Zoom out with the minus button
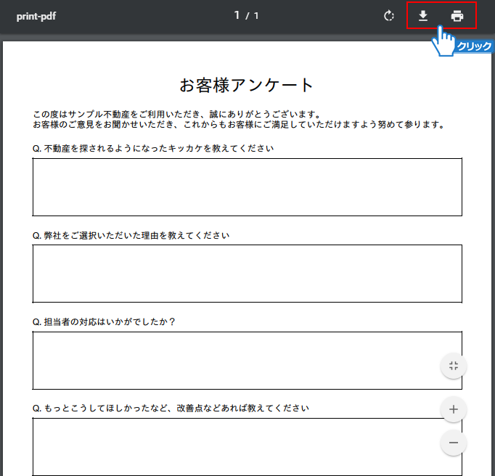 click(454, 443)
